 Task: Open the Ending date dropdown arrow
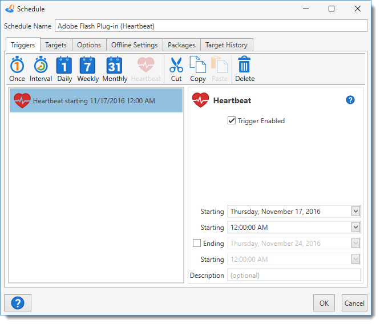click(x=355, y=243)
